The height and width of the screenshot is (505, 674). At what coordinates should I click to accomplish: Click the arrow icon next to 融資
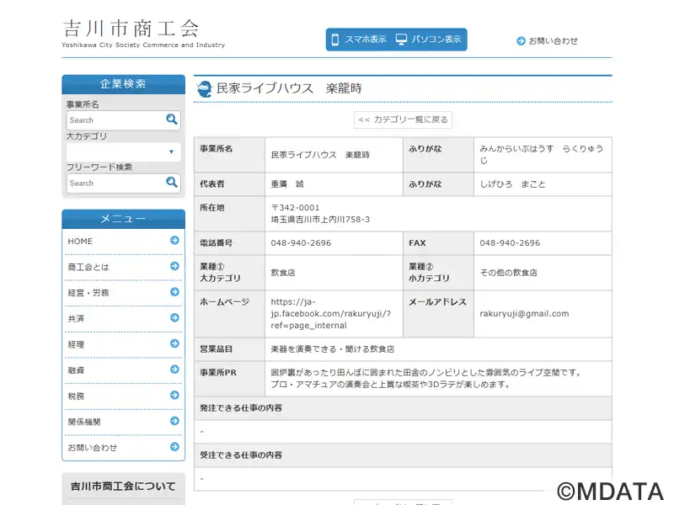[174, 369]
